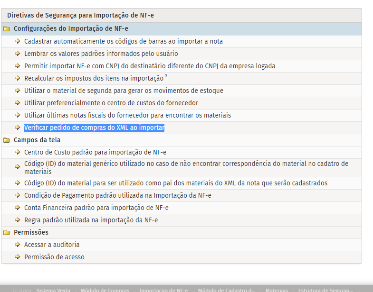Click arrow icon beside 'Lembrar os valores padrões'
This screenshot has width=373, height=292.
point(18,54)
